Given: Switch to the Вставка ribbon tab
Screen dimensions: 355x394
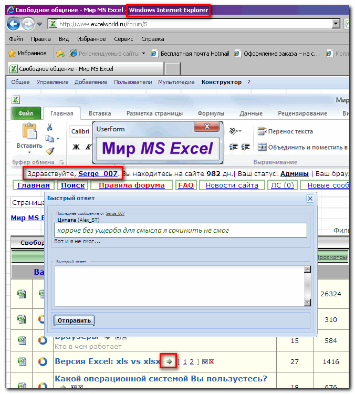Looking at the screenshot, I should point(100,113).
